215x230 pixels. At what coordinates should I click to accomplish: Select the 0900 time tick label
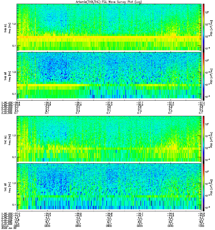[109, 226]
